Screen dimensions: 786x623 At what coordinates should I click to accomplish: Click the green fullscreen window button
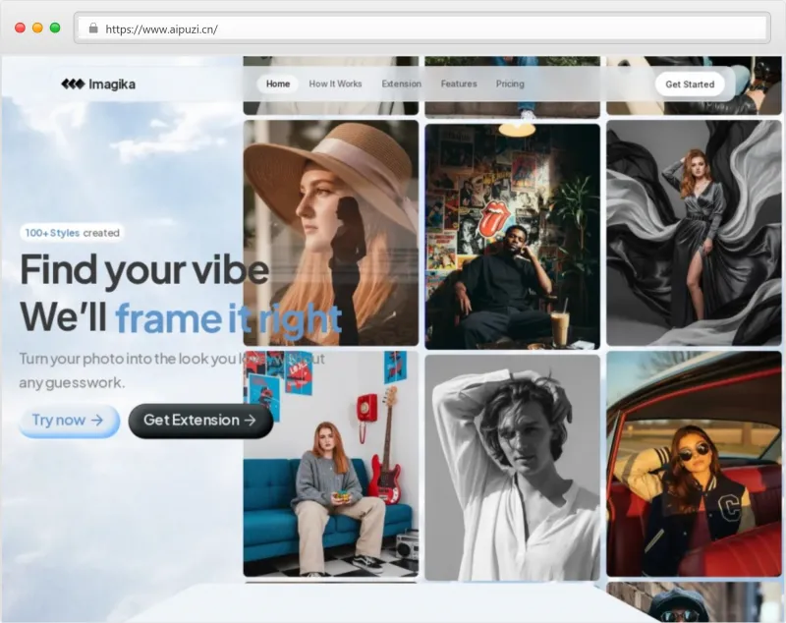(55, 28)
